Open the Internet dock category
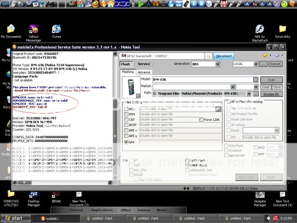This screenshot has width=297, height=223. pos(144,210)
